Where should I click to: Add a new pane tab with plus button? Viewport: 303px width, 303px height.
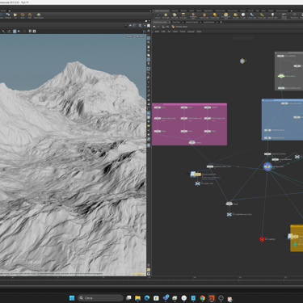221,22
